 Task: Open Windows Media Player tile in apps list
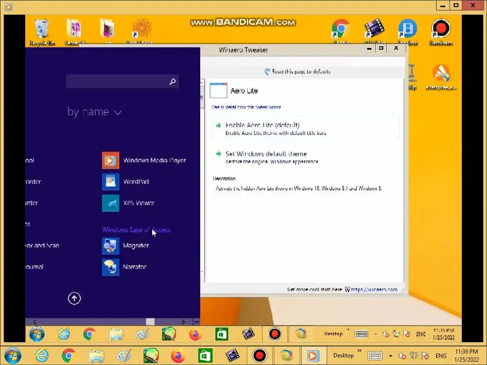click(x=144, y=160)
